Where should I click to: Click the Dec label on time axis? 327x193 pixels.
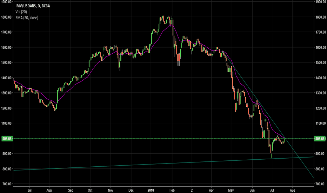[131, 190]
